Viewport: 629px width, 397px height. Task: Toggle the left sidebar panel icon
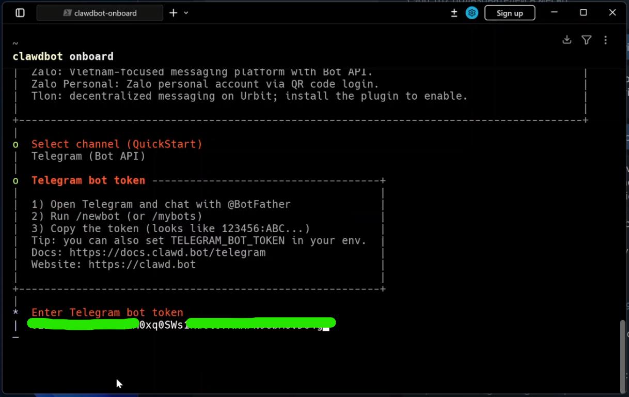click(20, 13)
